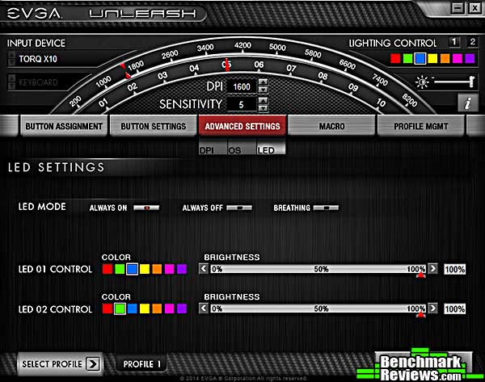Image resolution: width=485 pixels, height=382 pixels.
Task: Open the info button in the header
Action: tap(468, 103)
